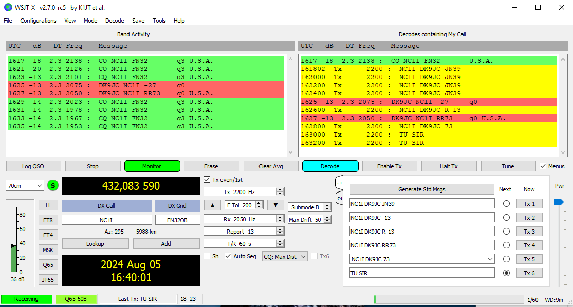Send Tx 6 message now
Viewport: 573px width, 307px height.
click(x=529, y=273)
